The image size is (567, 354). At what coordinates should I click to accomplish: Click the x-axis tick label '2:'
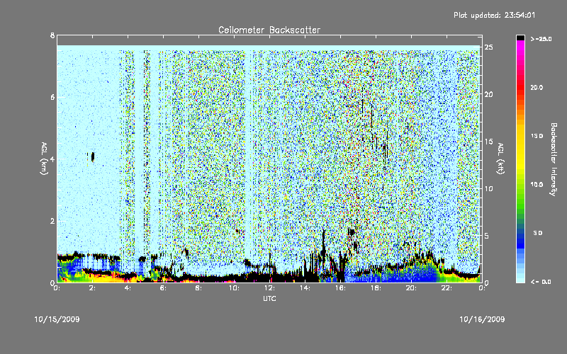point(92,288)
